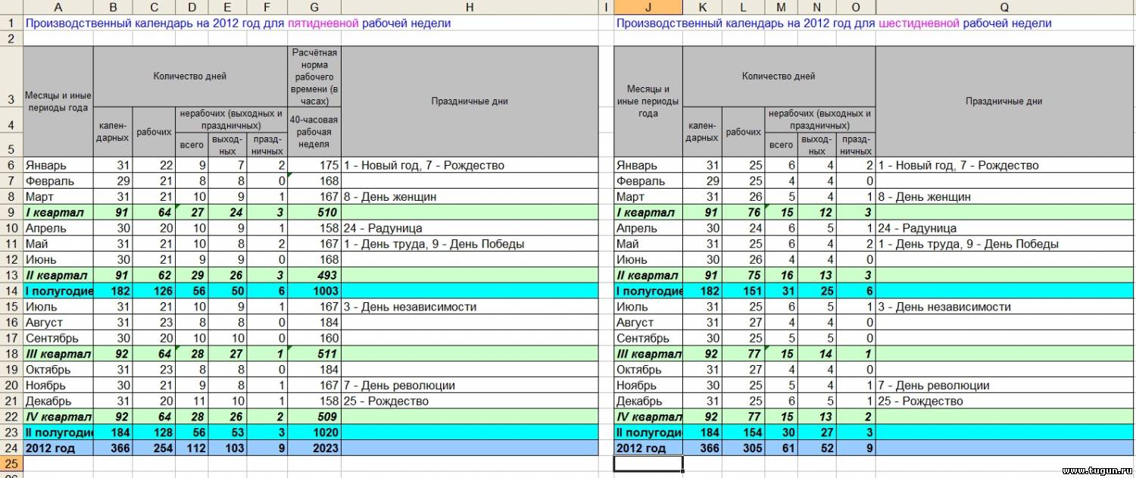Select I квартал hours value 510
This screenshot has height=478, width=1136.
tap(314, 212)
